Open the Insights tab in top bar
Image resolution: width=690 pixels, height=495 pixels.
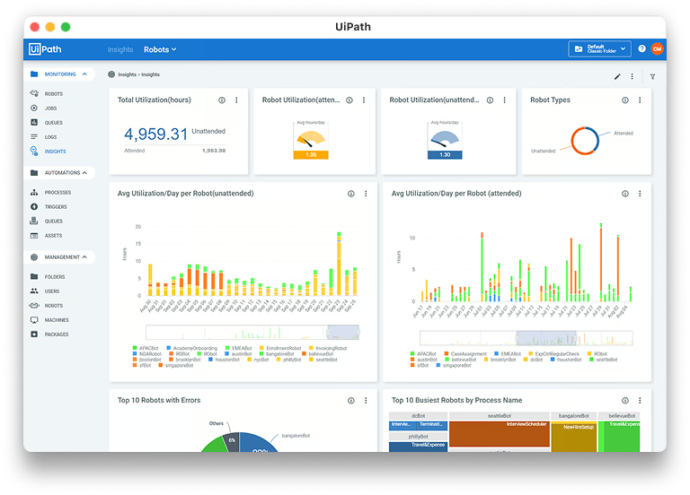pos(120,49)
